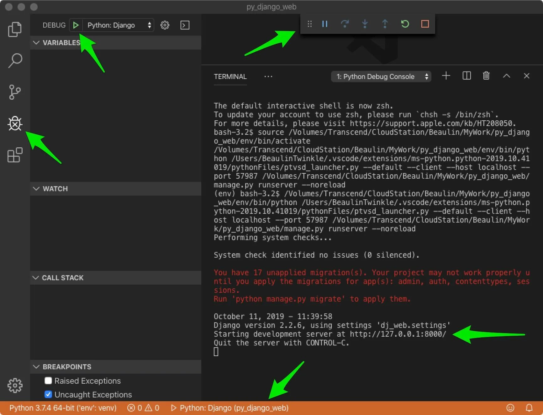Collapse the CALL STACK section

116,278
